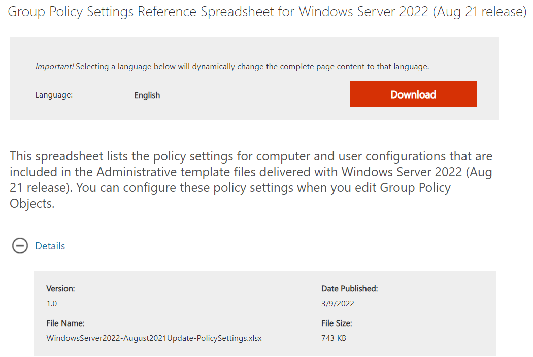
Task: Click the Language: label
Action: (54, 95)
